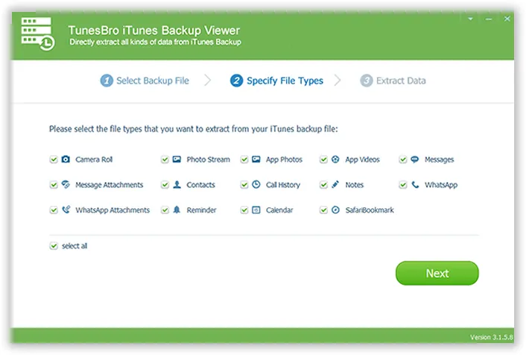This screenshot has height=355, width=526.
Task: Click the Contacts person icon
Action: pyautogui.click(x=177, y=185)
